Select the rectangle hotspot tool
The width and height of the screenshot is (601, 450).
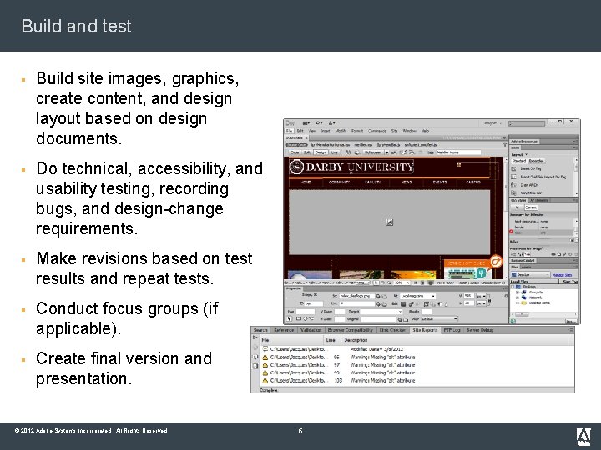(x=298, y=318)
